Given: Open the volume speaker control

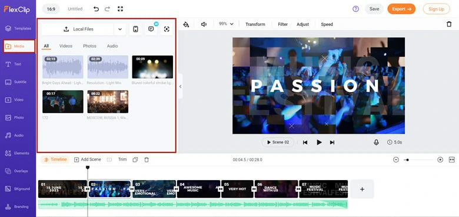Looking at the screenshot, I should [x=204, y=24].
